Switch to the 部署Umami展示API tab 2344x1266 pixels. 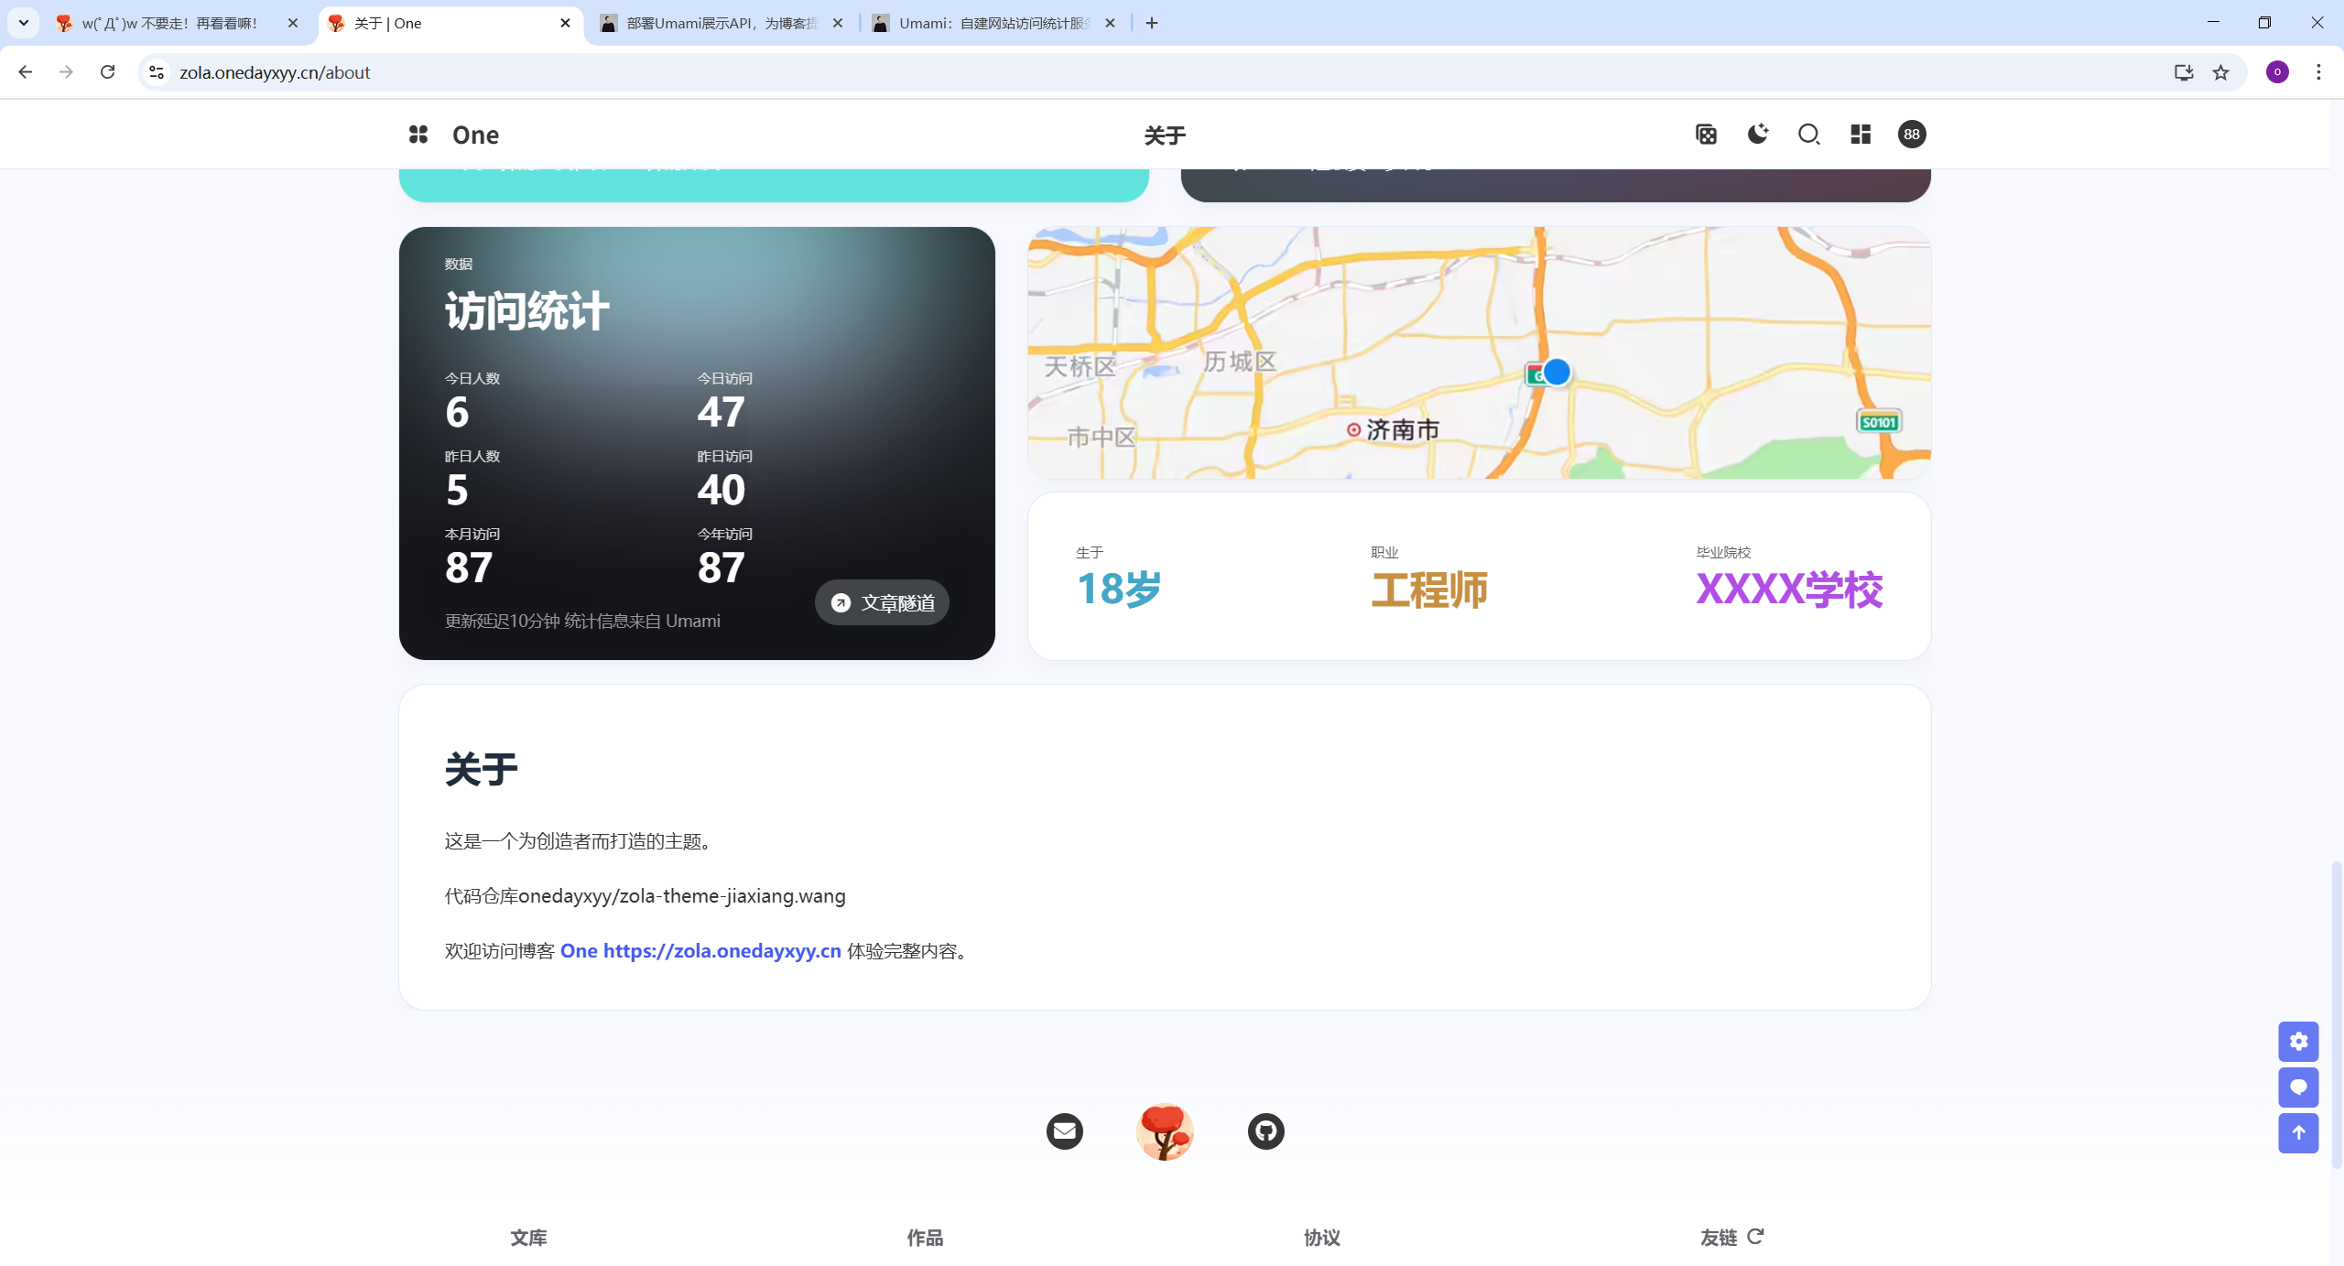pyautogui.click(x=722, y=24)
